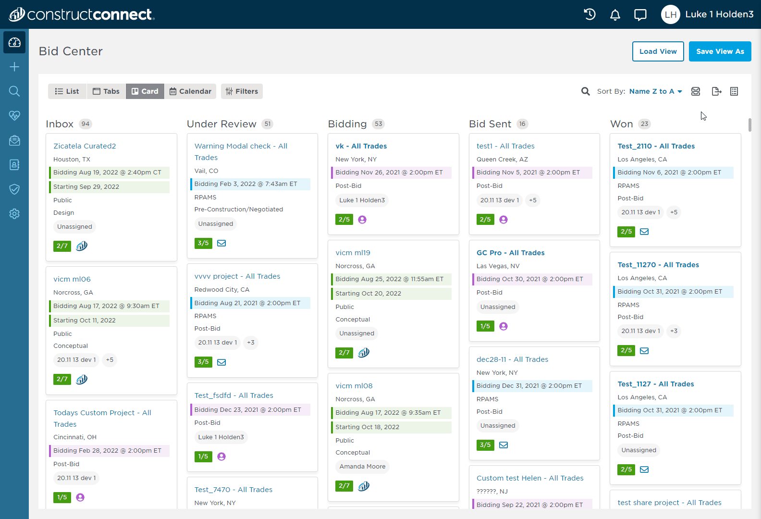The height and width of the screenshot is (519, 761).
Task: Open user menu Luke 1 Holden3
Action: click(719, 14)
